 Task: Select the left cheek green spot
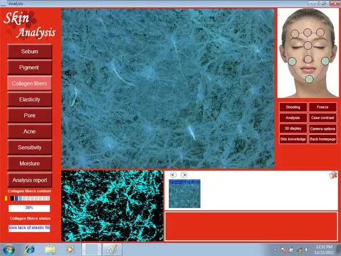click(292, 61)
